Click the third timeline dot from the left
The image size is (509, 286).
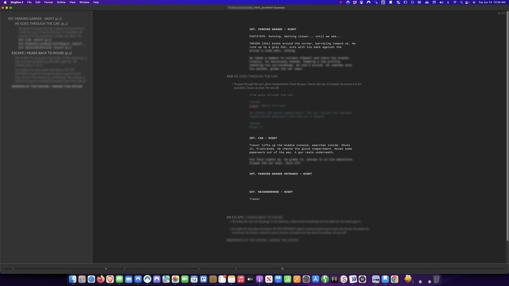(x=124, y=268)
